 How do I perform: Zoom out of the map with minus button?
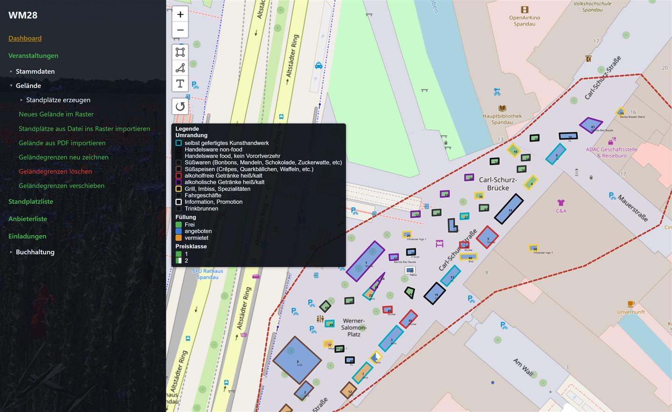(x=180, y=30)
